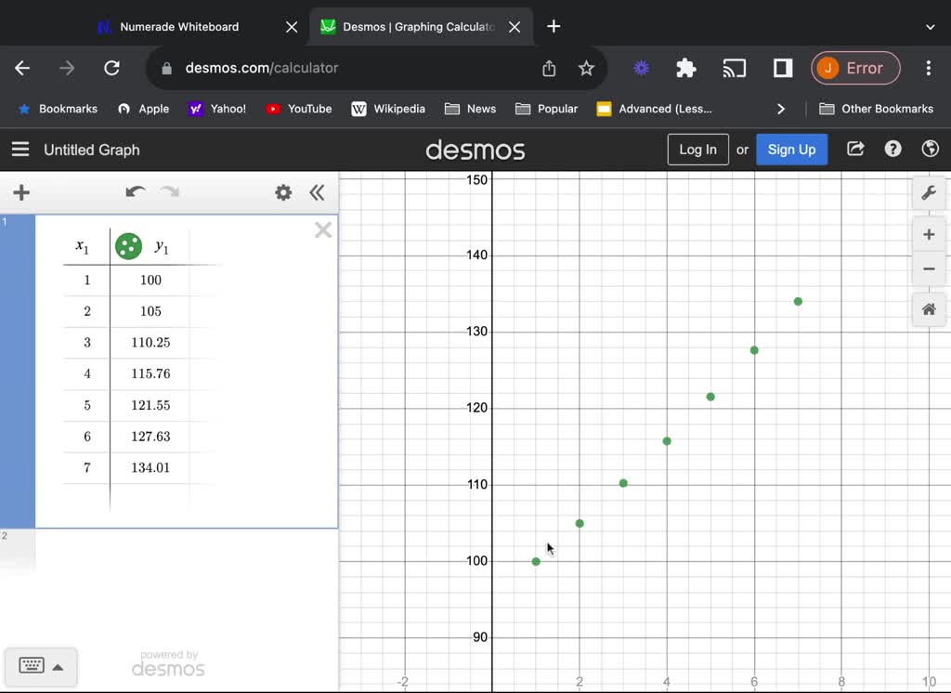951x693 pixels.
Task: Open the profile Error button
Action: click(855, 68)
